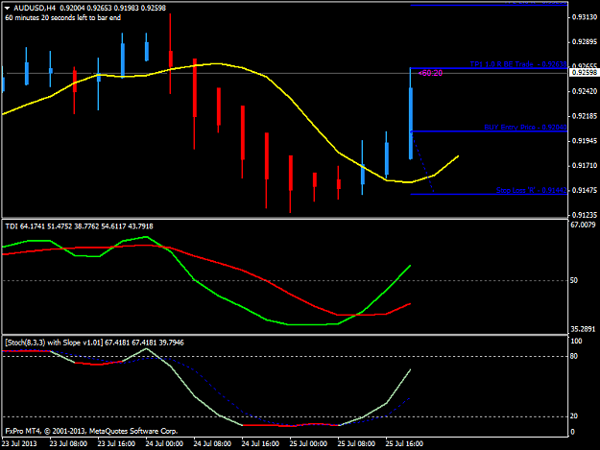The image size is (600, 450).
Task: Click the 67.0079 TDI scale value
Action: 583,225
